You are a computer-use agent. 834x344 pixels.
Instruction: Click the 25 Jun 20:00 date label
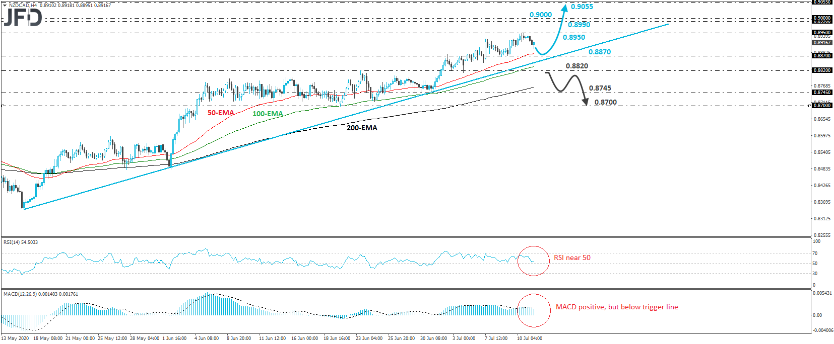pyautogui.click(x=401, y=338)
